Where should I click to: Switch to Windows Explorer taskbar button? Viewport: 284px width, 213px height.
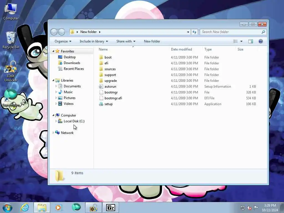[x=42, y=207]
